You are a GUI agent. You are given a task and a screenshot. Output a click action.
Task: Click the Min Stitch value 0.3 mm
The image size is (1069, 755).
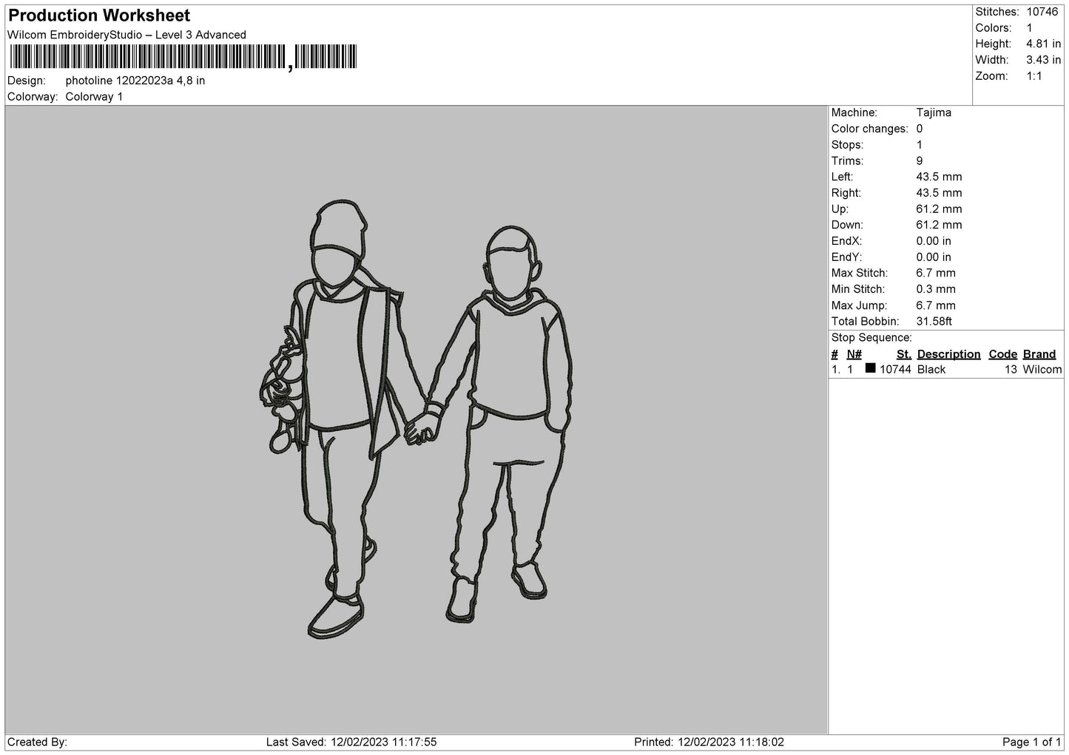(936, 289)
